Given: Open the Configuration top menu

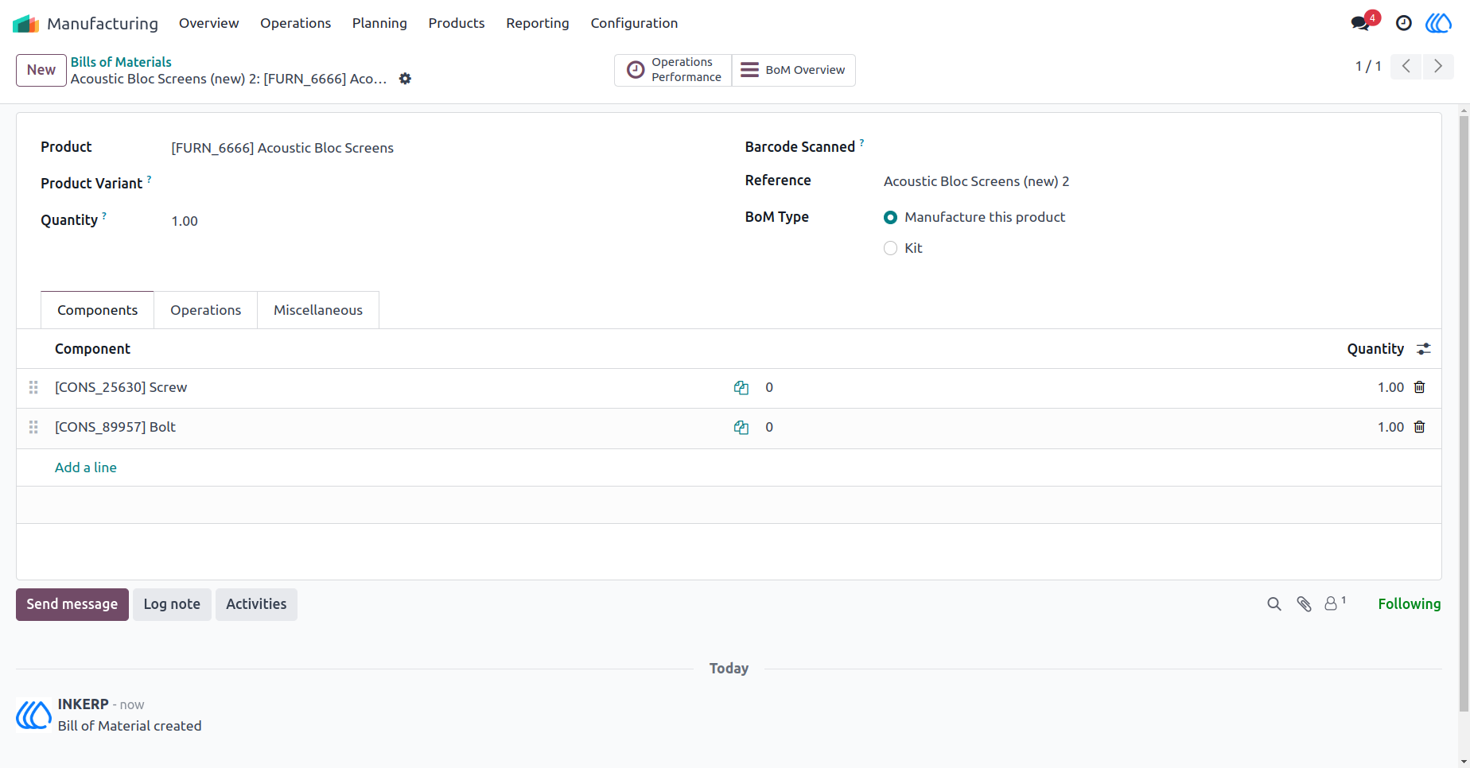Looking at the screenshot, I should tap(634, 23).
